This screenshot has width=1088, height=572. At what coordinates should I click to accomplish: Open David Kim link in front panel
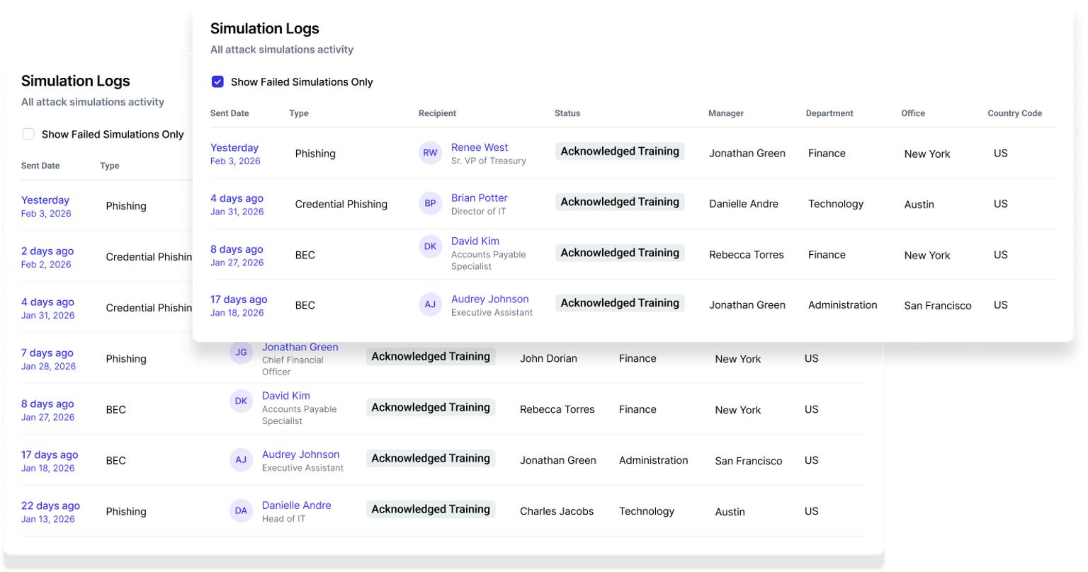pos(475,241)
